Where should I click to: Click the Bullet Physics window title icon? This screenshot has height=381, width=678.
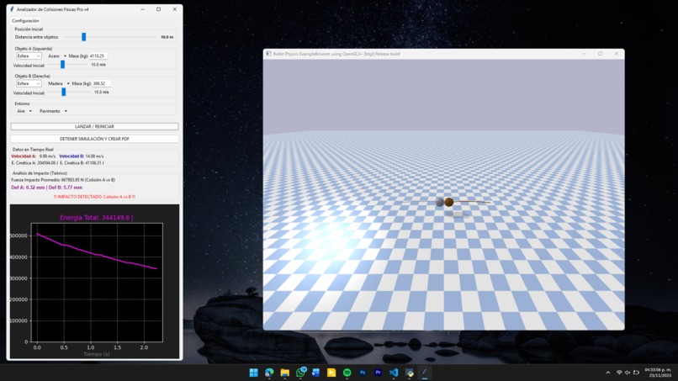(x=268, y=54)
